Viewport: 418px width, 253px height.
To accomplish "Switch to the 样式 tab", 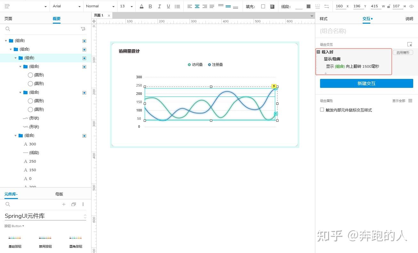I will coord(324,19).
